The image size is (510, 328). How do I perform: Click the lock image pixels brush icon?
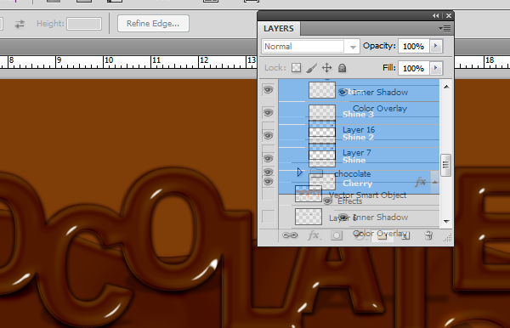pyautogui.click(x=311, y=68)
